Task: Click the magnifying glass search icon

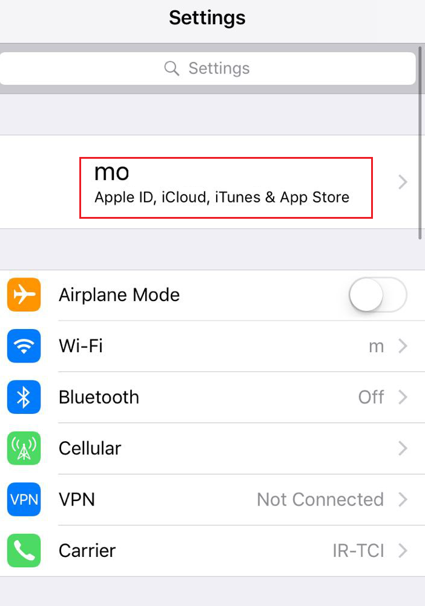Action: [172, 68]
